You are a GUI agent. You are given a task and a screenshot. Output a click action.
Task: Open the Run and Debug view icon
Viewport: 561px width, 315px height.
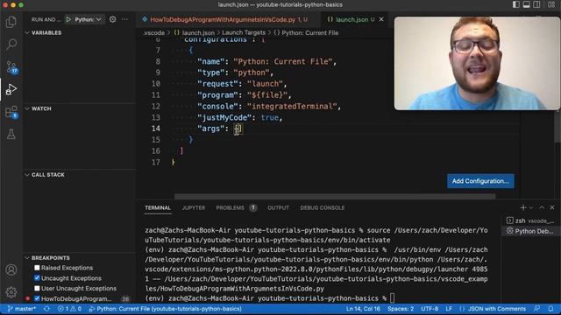pos(11,89)
